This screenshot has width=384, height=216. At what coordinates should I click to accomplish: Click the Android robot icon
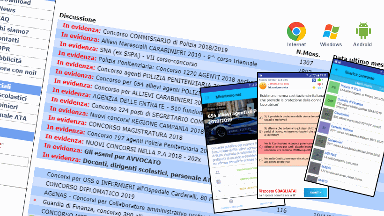363,31
